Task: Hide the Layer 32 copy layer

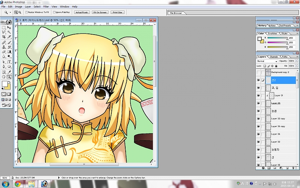Action: coord(258,118)
